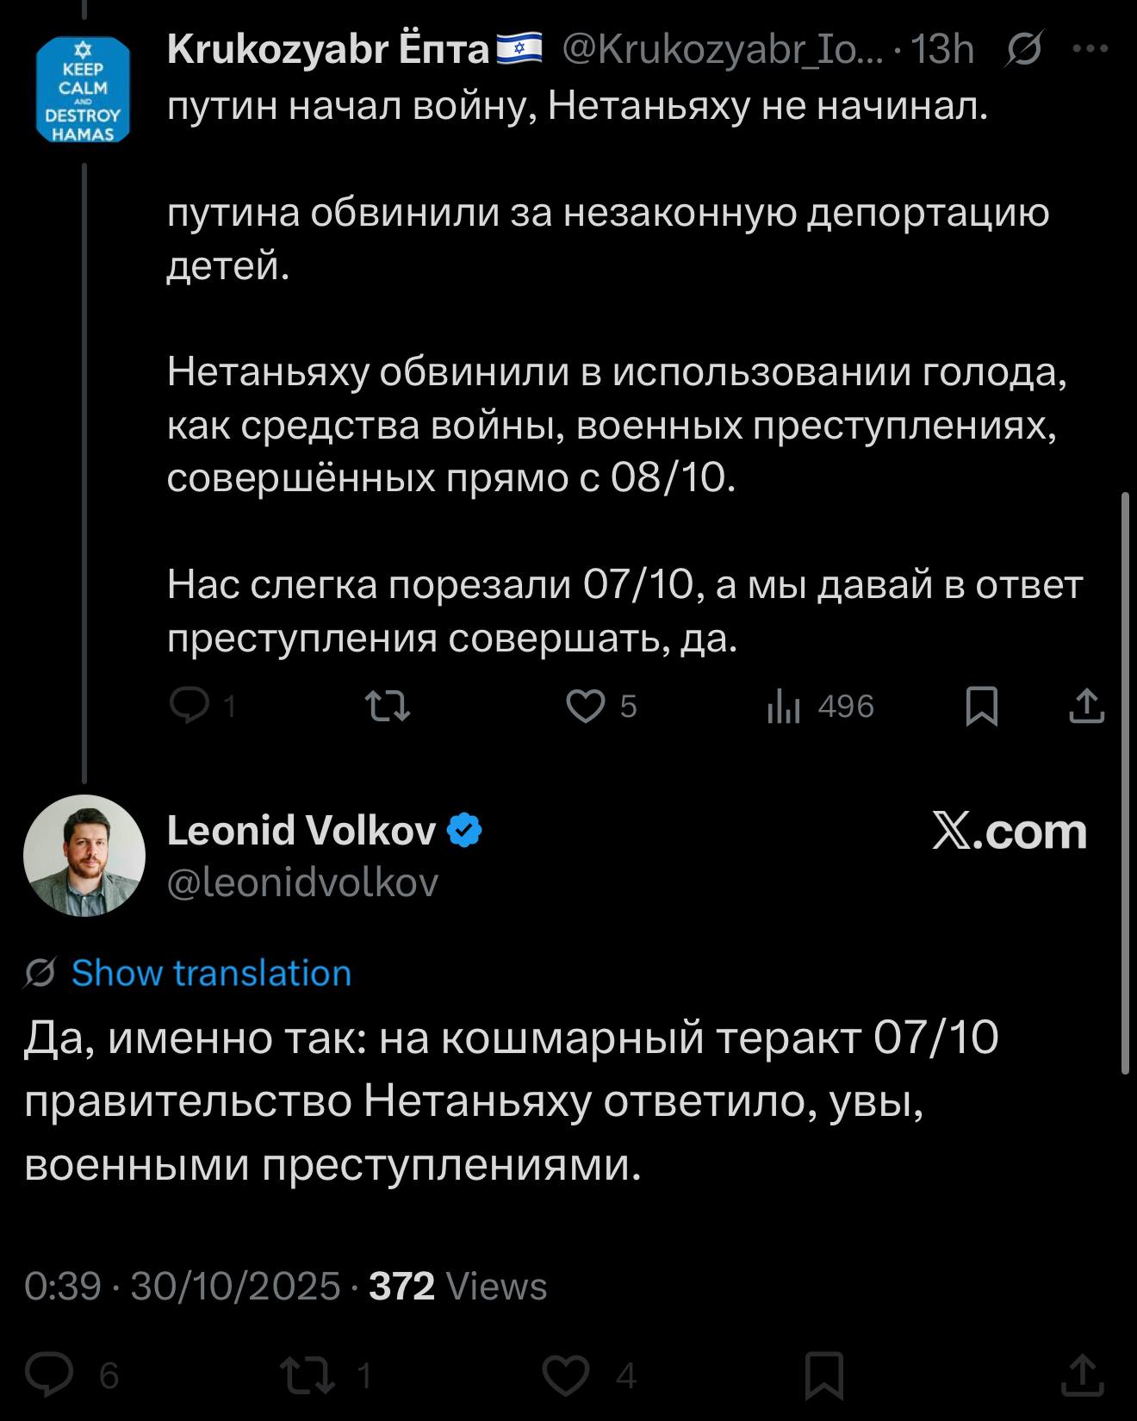Screen dimensions: 1137x1421
Task: Share Leonid Volkov's tweet
Action: pos(1082,1374)
